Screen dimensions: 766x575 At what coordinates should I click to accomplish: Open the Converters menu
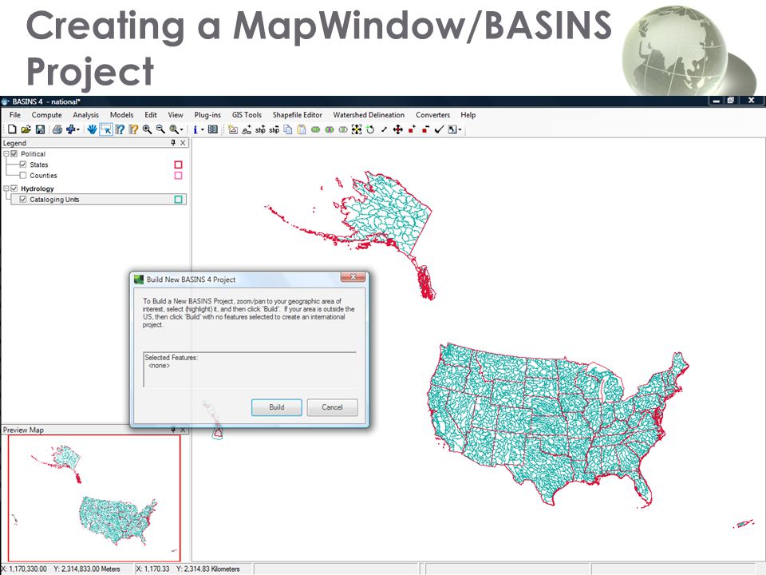pyautogui.click(x=432, y=115)
